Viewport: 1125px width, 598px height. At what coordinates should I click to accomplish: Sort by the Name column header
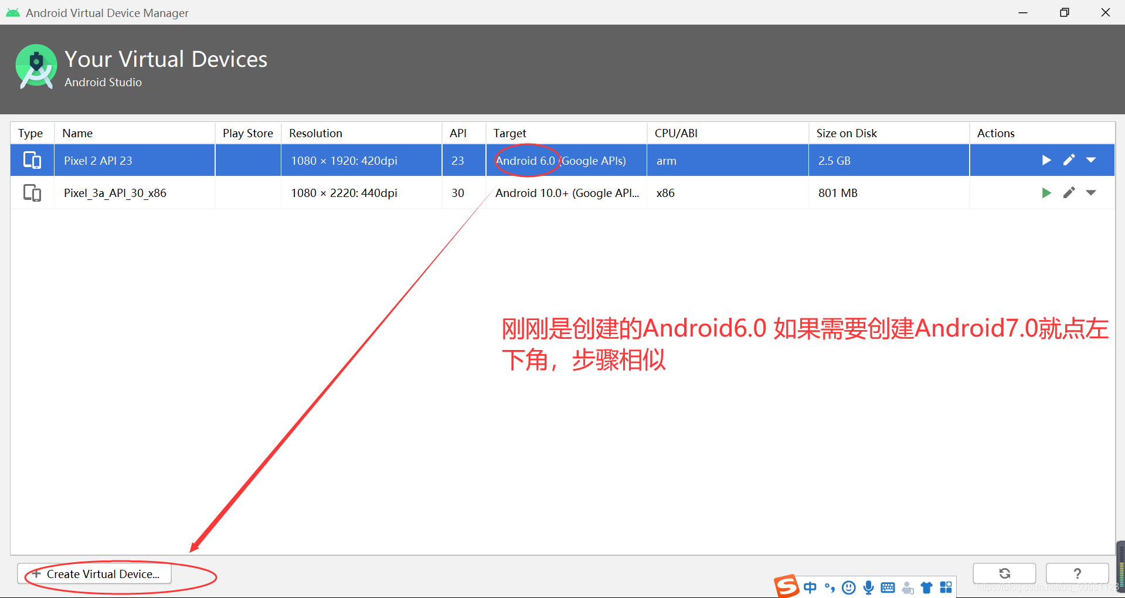pyautogui.click(x=135, y=133)
